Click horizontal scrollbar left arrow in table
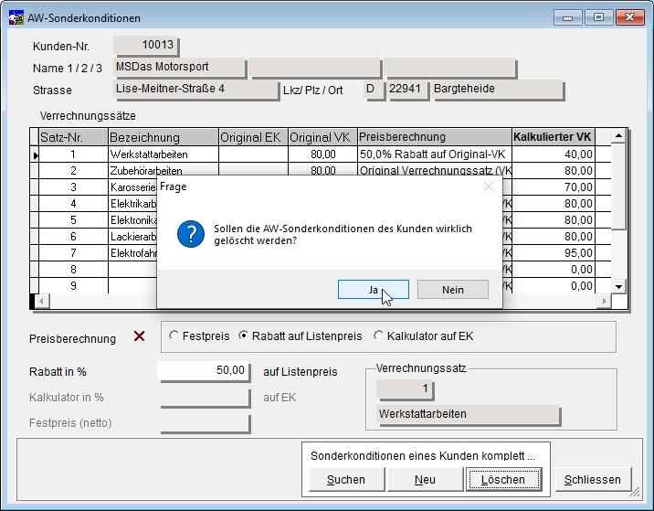654x511 pixels. pos(41,301)
